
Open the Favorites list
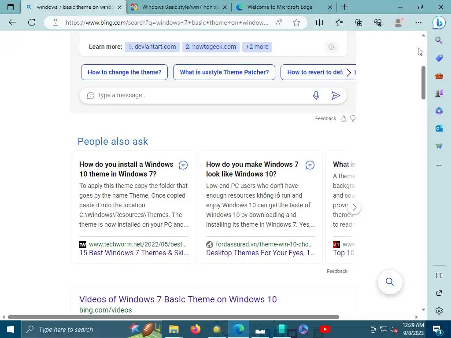click(339, 22)
